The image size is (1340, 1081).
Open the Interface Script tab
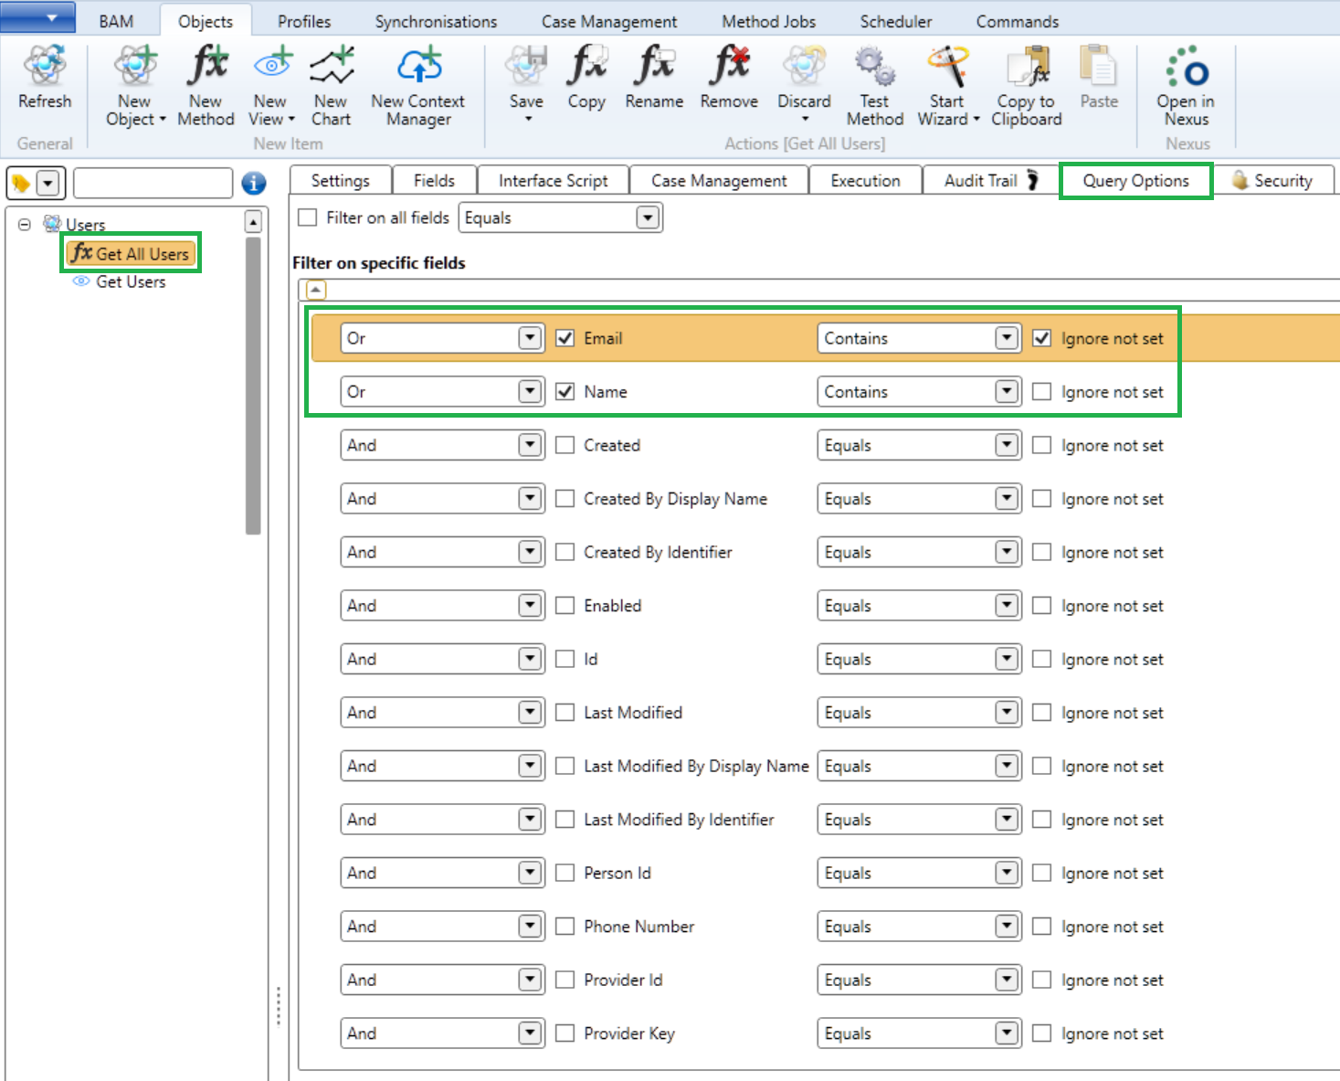(x=553, y=180)
